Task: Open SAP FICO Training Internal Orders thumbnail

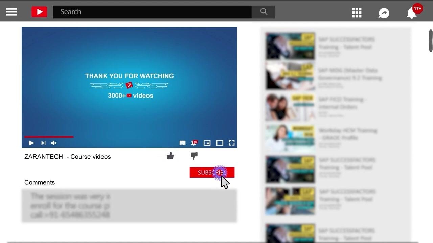Action: click(x=290, y=107)
